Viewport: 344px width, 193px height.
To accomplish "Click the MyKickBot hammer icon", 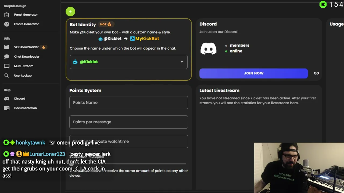I will (132, 39).
